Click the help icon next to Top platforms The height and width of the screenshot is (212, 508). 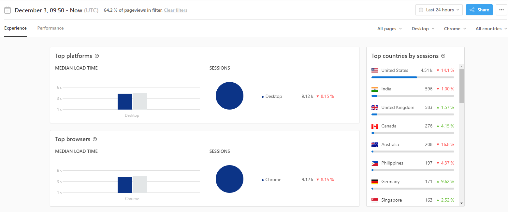pos(97,56)
